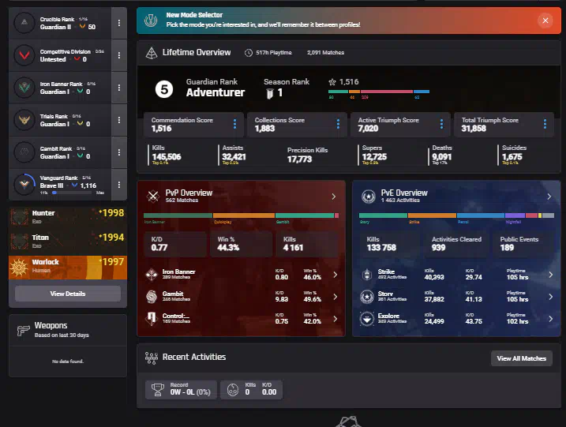
Task: Click the Explore activity icon
Action: coord(367,319)
